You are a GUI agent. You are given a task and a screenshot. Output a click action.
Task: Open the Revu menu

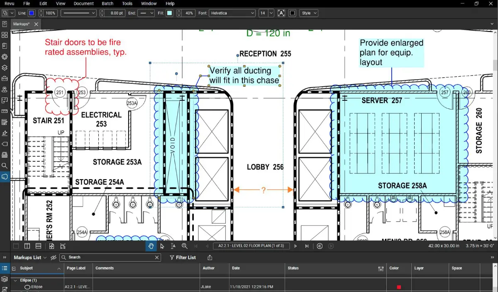[x=9, y=3]
